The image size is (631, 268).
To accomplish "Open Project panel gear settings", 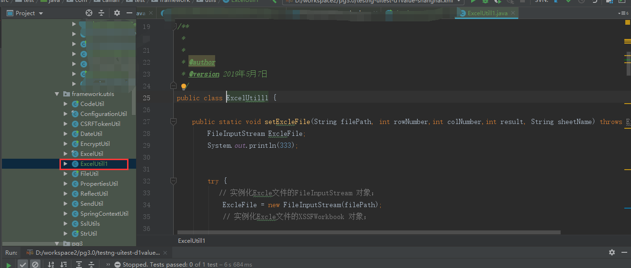I will [x=118, y=13].
